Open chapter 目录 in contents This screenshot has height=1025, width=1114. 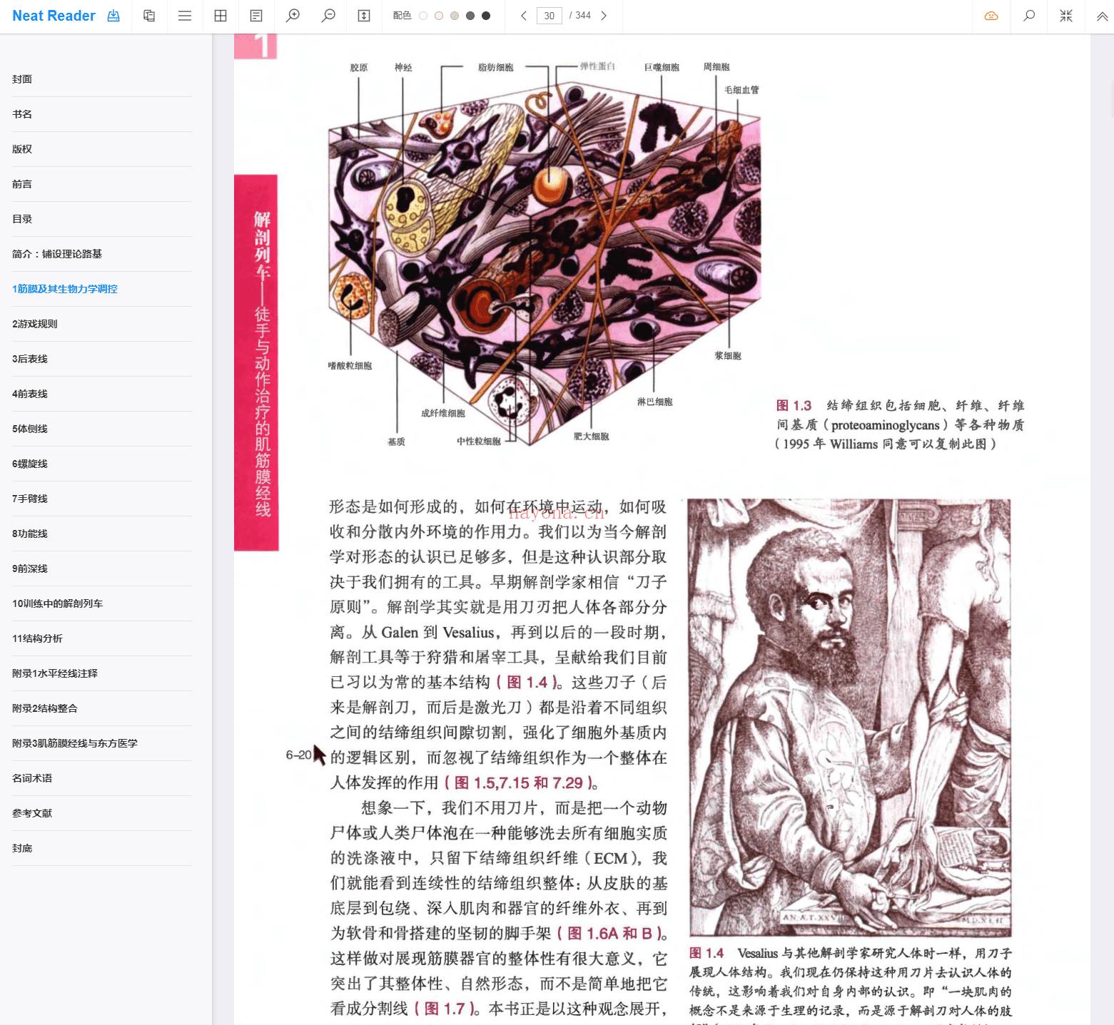(102, 219)
